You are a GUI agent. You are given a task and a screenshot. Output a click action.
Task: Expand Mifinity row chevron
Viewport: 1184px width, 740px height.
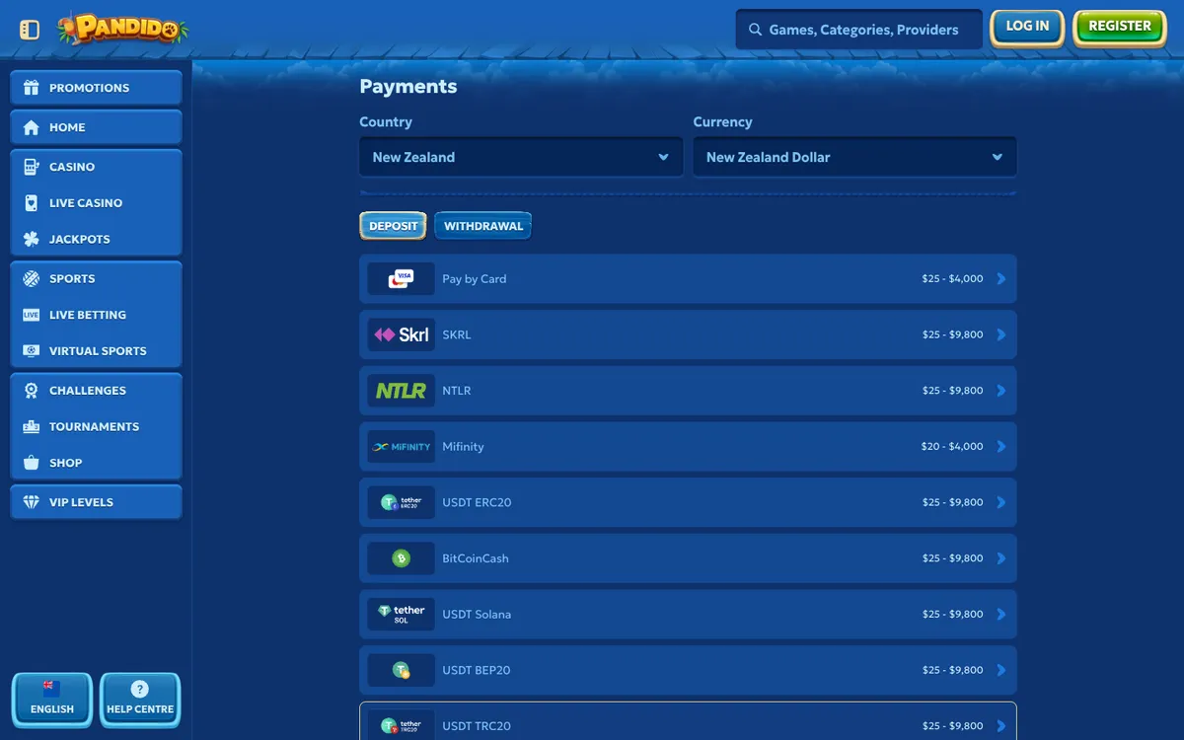[1001, 447]
